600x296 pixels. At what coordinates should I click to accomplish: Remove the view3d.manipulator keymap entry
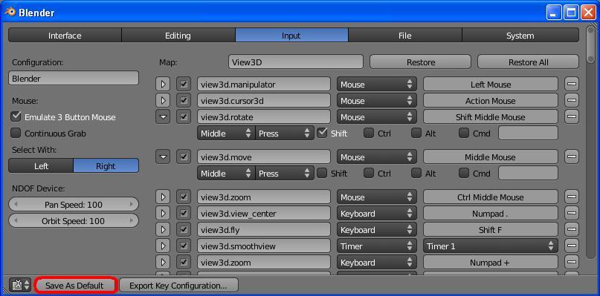point(571,84)
